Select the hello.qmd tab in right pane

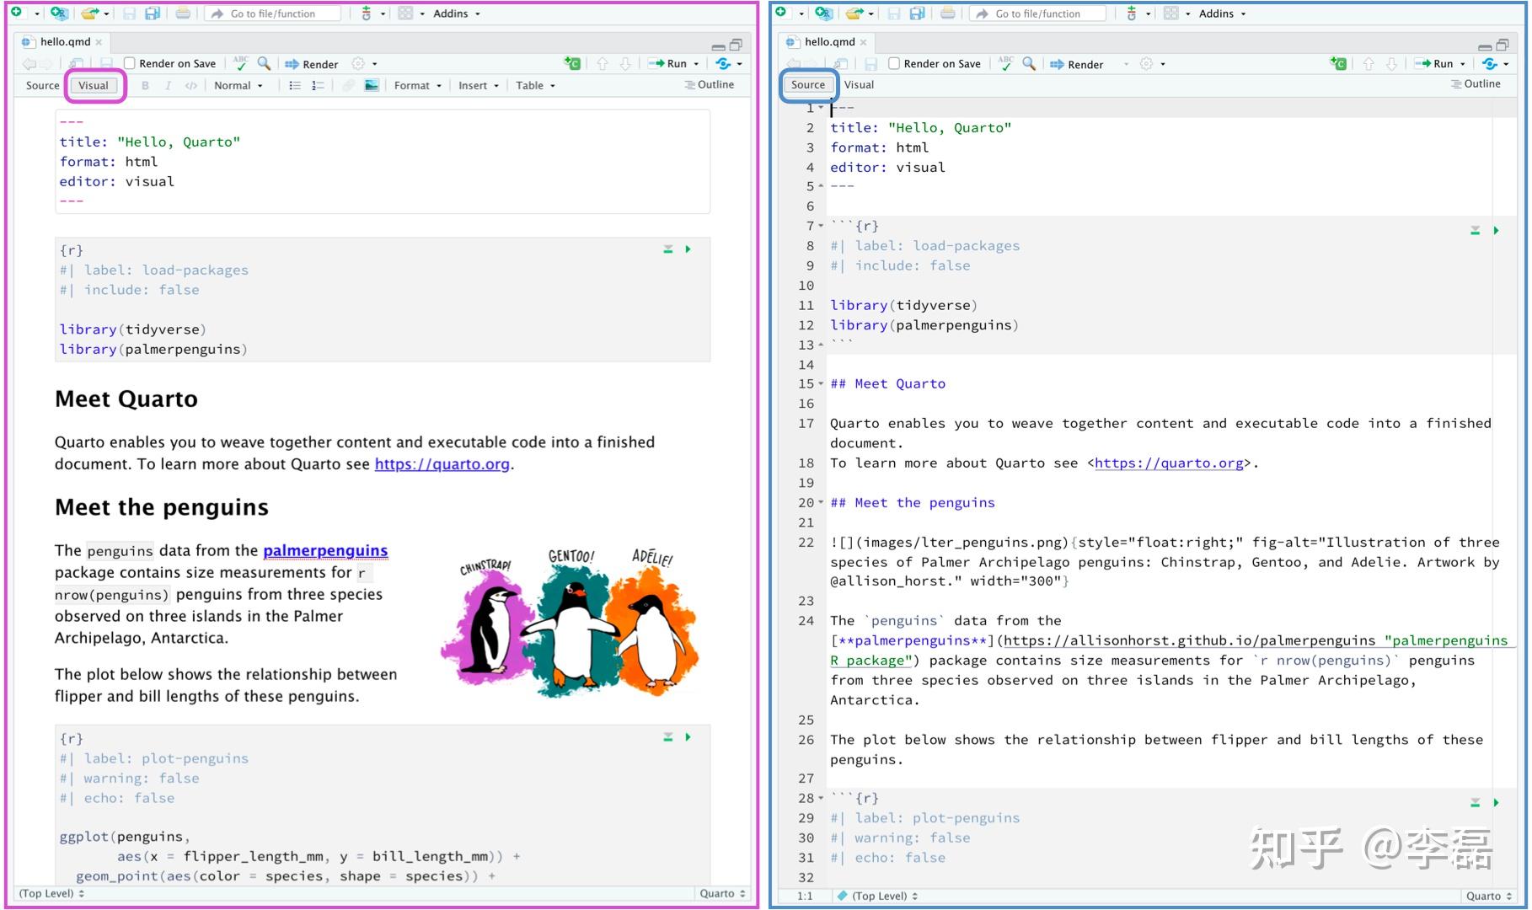(828, 41)
